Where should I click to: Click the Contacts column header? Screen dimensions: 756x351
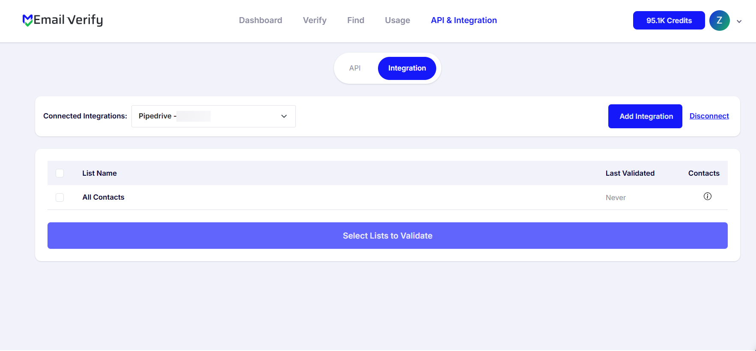(x=704, y=173)
